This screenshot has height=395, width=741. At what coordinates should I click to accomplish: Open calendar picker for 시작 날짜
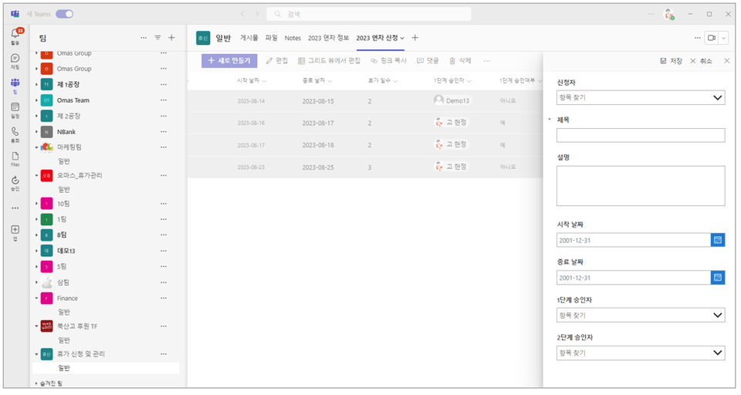(717, 240)
